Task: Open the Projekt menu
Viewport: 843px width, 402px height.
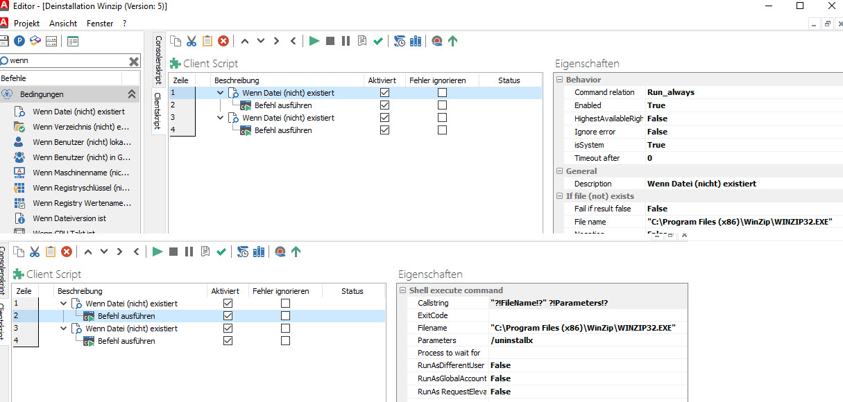Action: click(x=26, y=23)
